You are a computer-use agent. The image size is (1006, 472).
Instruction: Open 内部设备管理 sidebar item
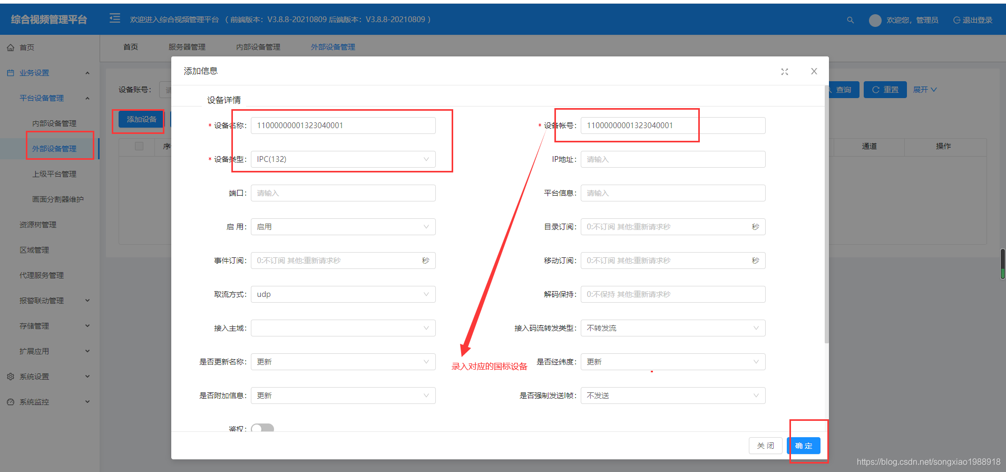click(x=54, y=123)
